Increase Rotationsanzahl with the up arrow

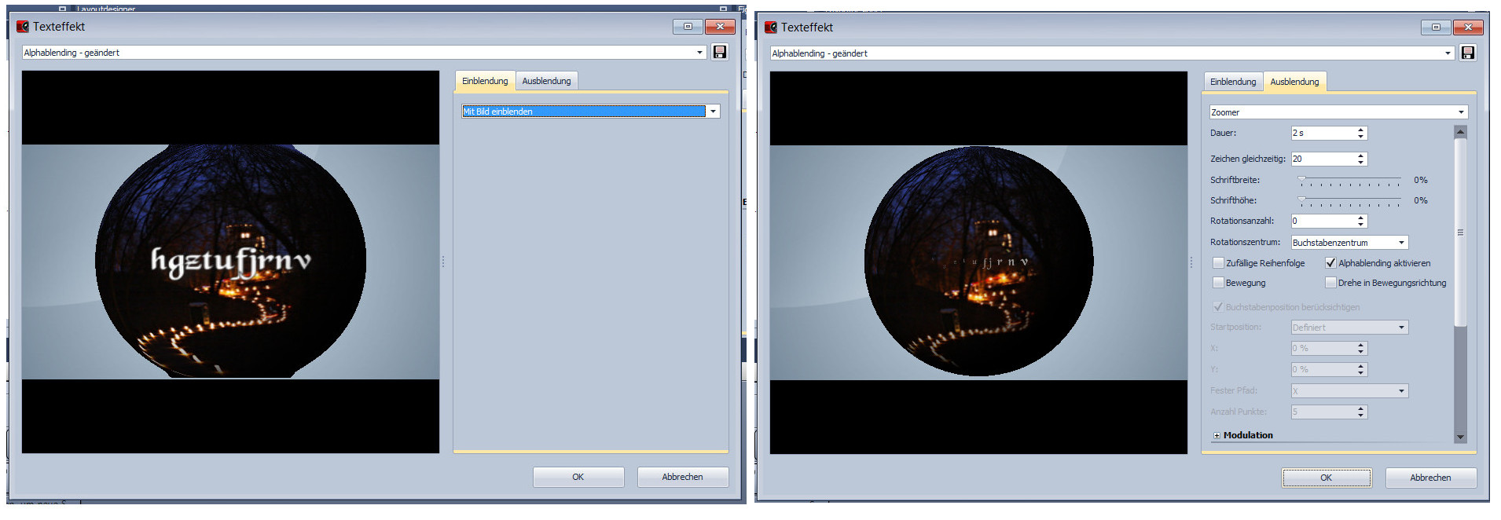click(1360, 218)
